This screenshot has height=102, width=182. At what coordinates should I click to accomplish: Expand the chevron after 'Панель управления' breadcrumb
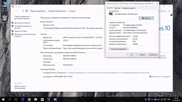(46, 11)
